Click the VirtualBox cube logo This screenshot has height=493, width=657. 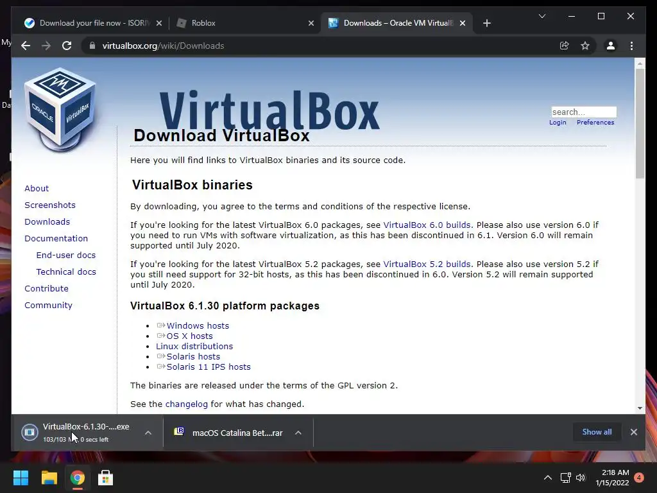pyautogui.click(x=60, y=108)
